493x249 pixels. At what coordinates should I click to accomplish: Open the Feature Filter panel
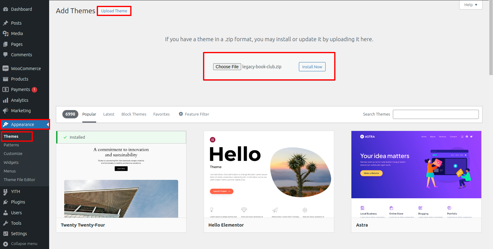click(194, 114)
